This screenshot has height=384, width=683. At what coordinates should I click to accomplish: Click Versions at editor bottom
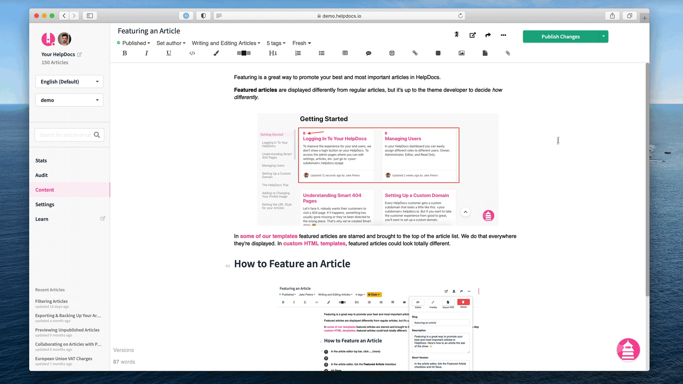(123, 350)
